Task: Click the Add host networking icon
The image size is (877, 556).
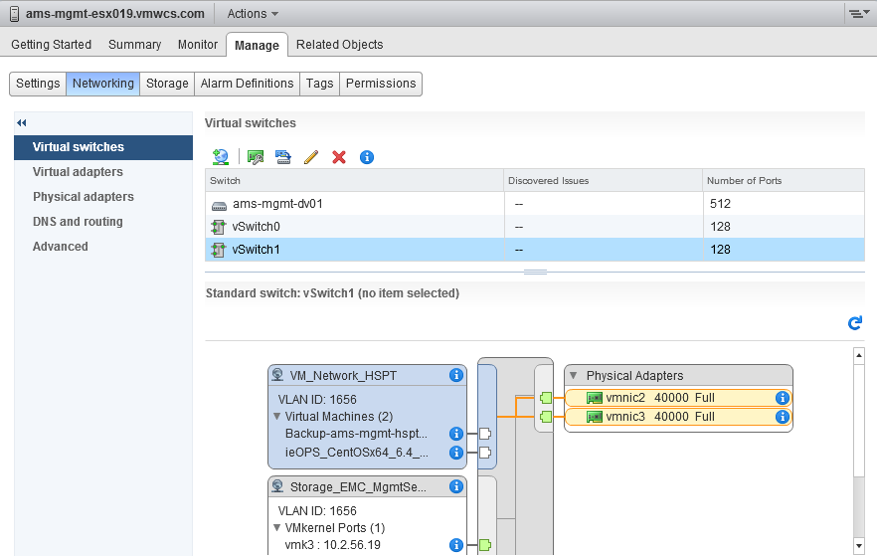Action: point(221,157)
